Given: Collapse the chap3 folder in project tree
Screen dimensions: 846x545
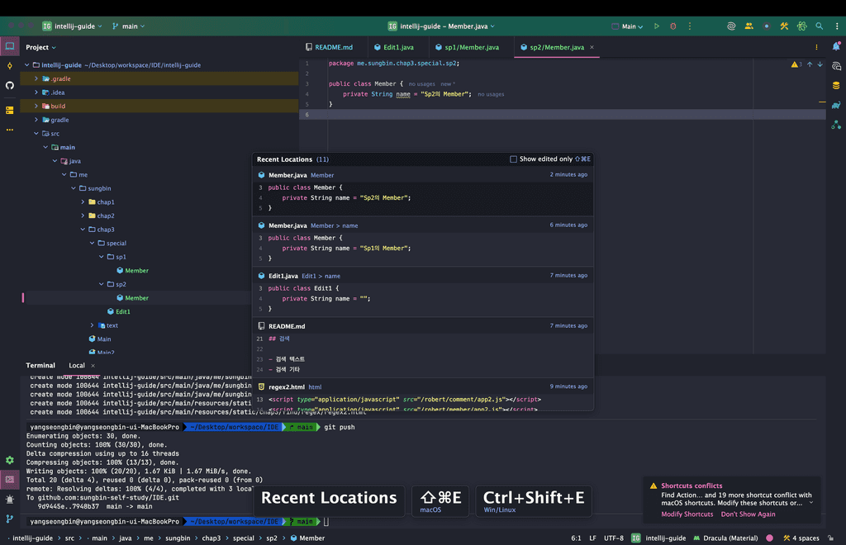Looking at the screenshot, I should tap(83, 230).
